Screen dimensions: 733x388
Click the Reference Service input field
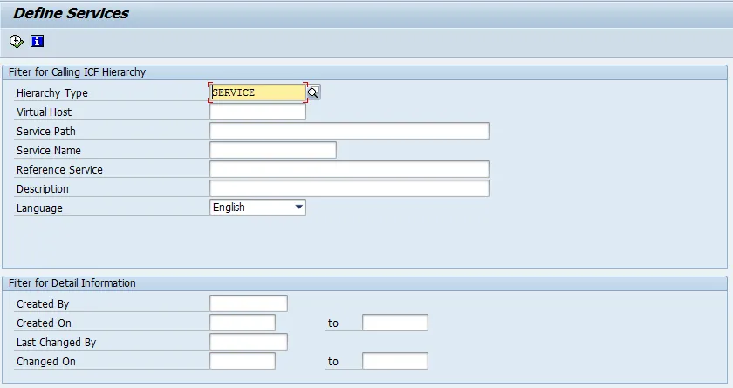tap(349, 169)
